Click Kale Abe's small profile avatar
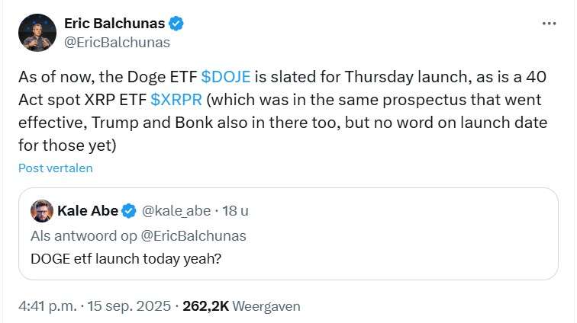This screenshot has height=323, width=577. (x=42, y=211)
